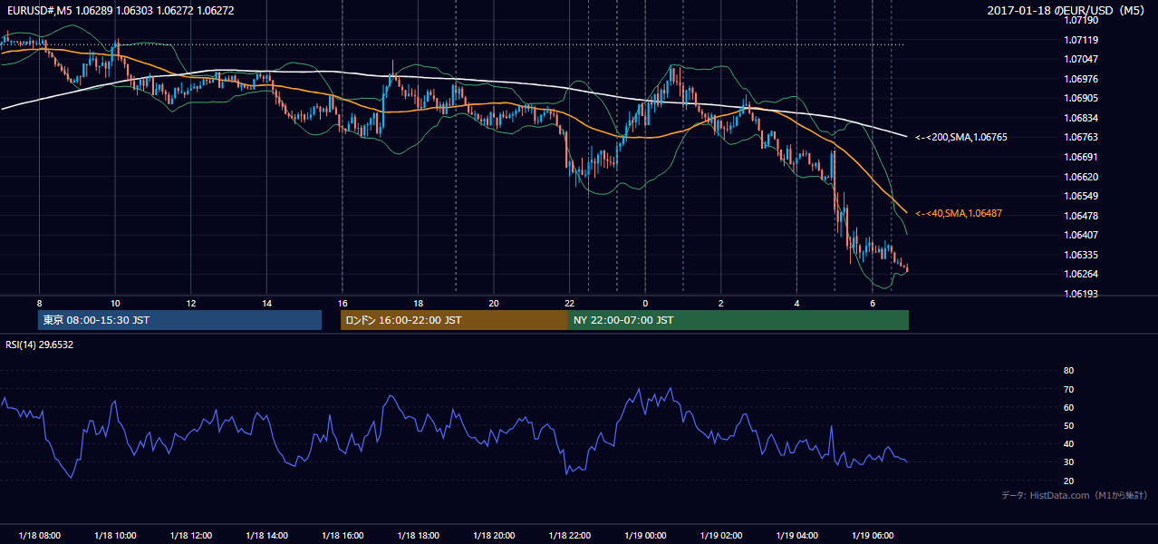Click price axis value 1.06976
Image resolution: width=1158 pixels, height=544 pixels.
click(x=1082, y=79)
